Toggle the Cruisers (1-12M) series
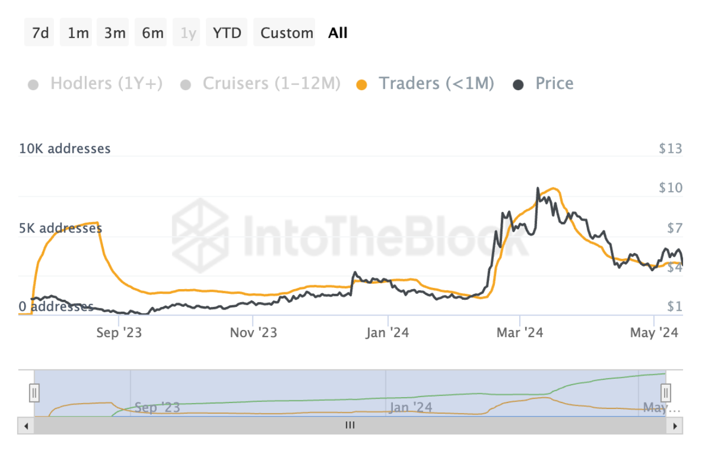The width and height of the screenshot is (703, 463). click(271, 84)
